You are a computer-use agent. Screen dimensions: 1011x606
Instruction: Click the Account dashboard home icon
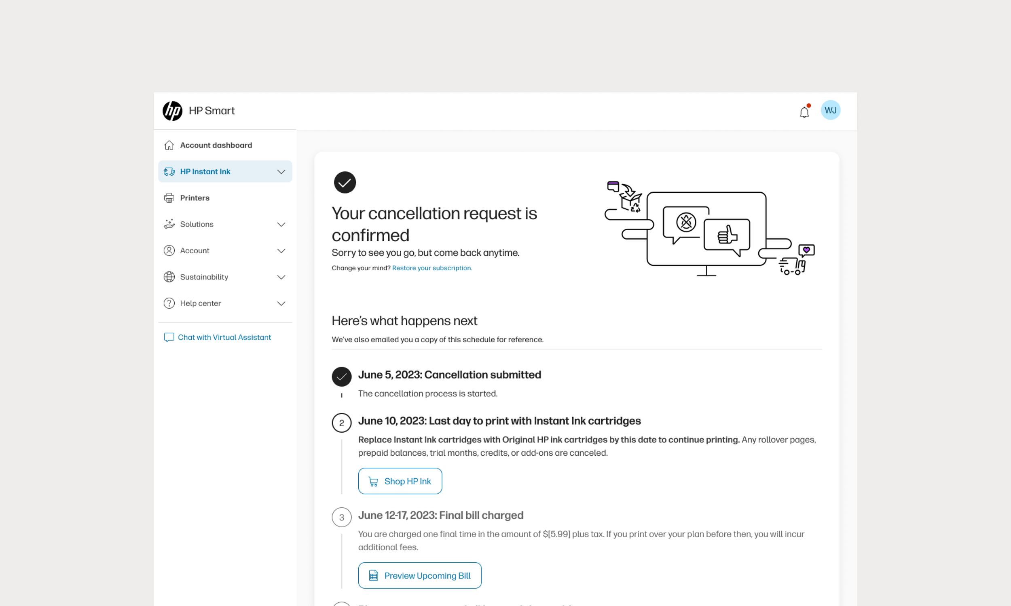[169, 145]
